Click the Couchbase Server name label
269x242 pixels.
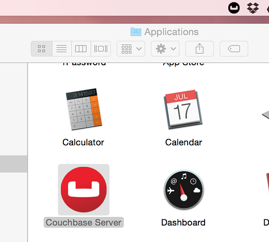[84, 223]
